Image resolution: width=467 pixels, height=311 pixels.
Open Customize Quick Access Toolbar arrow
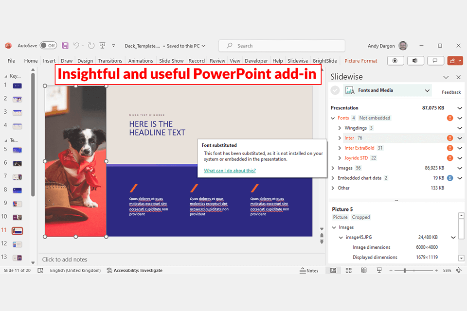click(113, 46)
